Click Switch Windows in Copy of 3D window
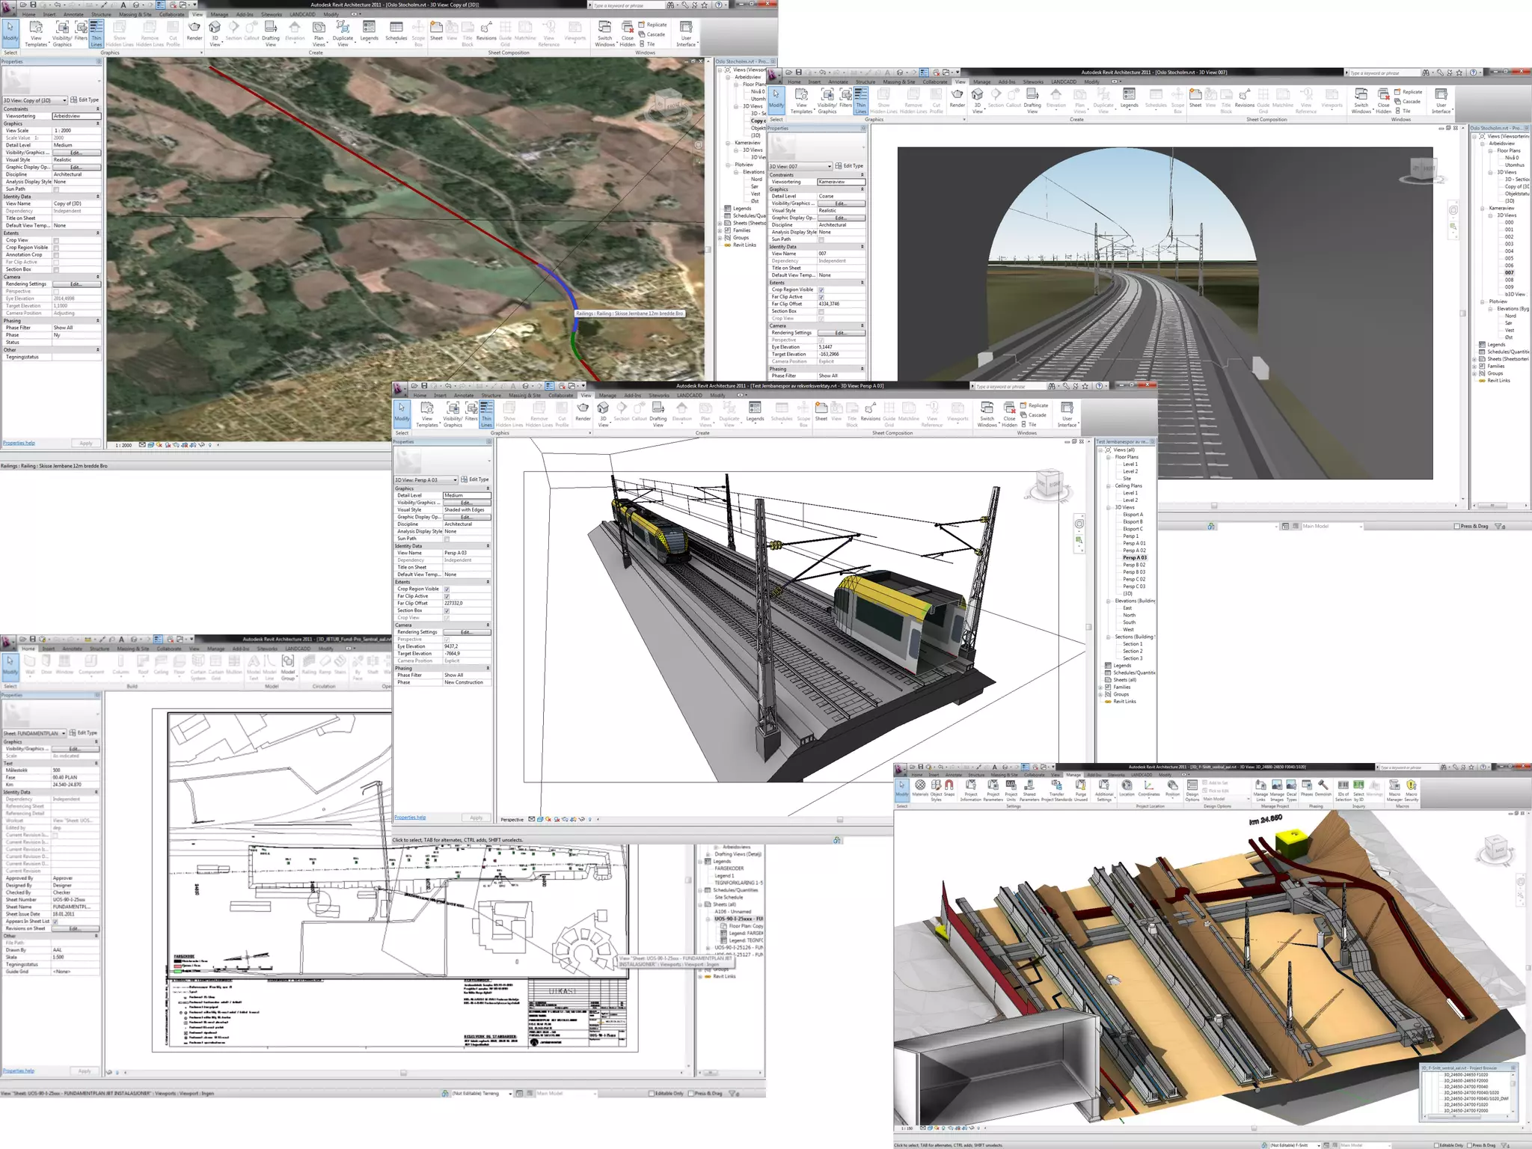 [x=604, y=34]
